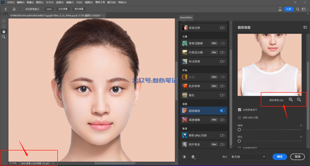Image resolution: width=310 pixels, height=166 pixels.
Task: Select the Hand tool in left toolbar
Action: 4,31
